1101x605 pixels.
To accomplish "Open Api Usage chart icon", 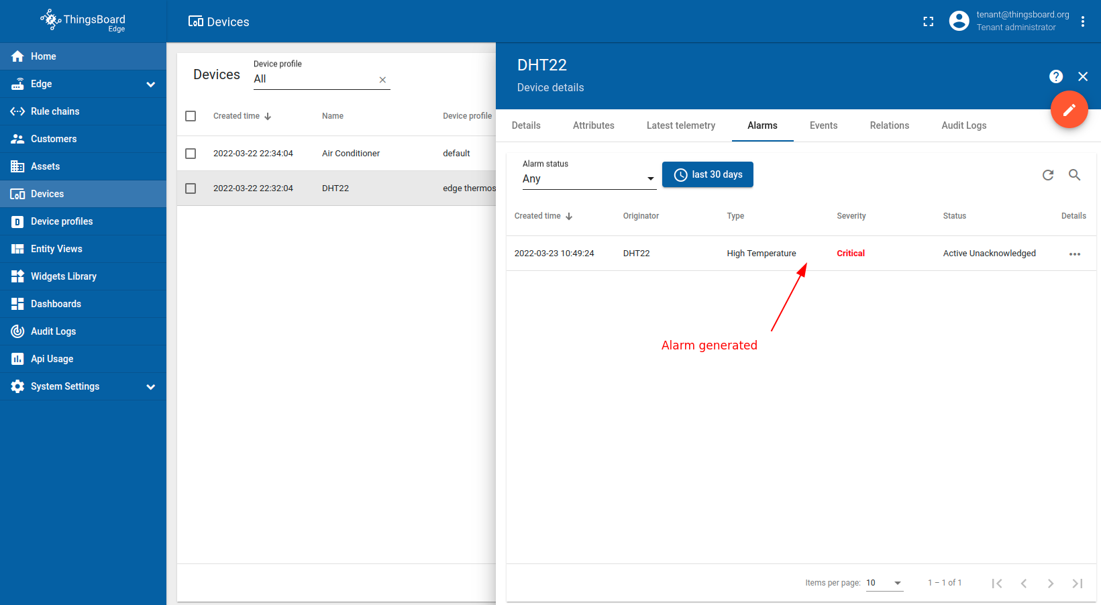I will pos(17,359).
